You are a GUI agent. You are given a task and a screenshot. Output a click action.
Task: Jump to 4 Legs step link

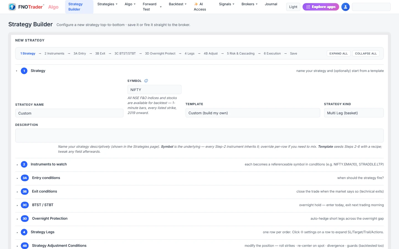(190, 54)
